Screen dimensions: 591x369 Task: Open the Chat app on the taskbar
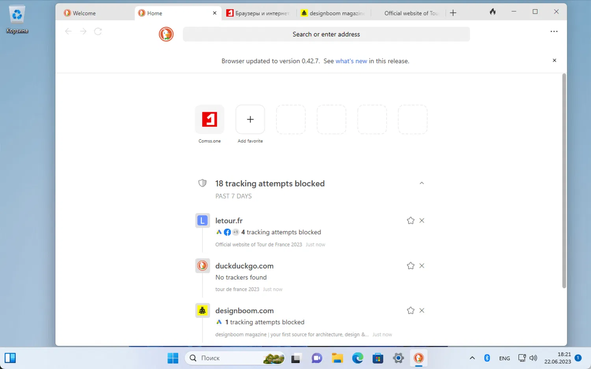click(317, 358)
